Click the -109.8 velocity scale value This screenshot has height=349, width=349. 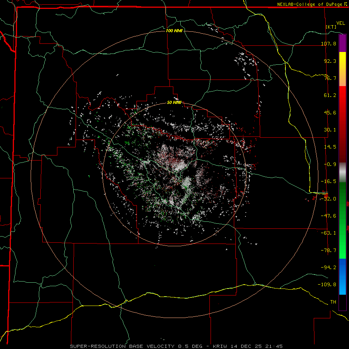[x=327, y=285]
